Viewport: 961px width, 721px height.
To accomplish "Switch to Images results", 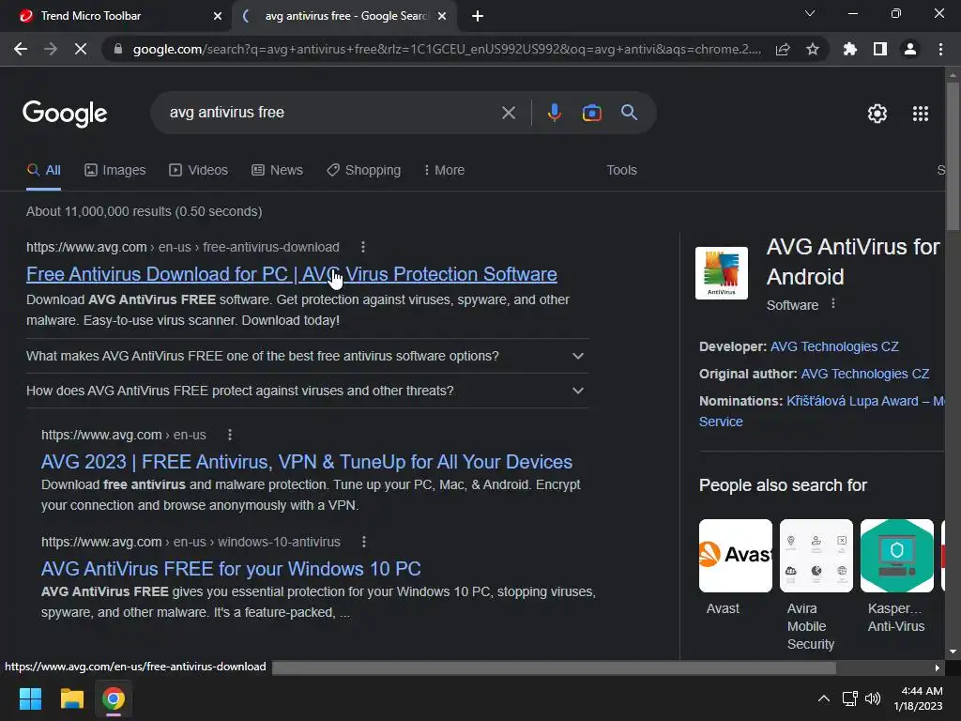I will 115,171.
